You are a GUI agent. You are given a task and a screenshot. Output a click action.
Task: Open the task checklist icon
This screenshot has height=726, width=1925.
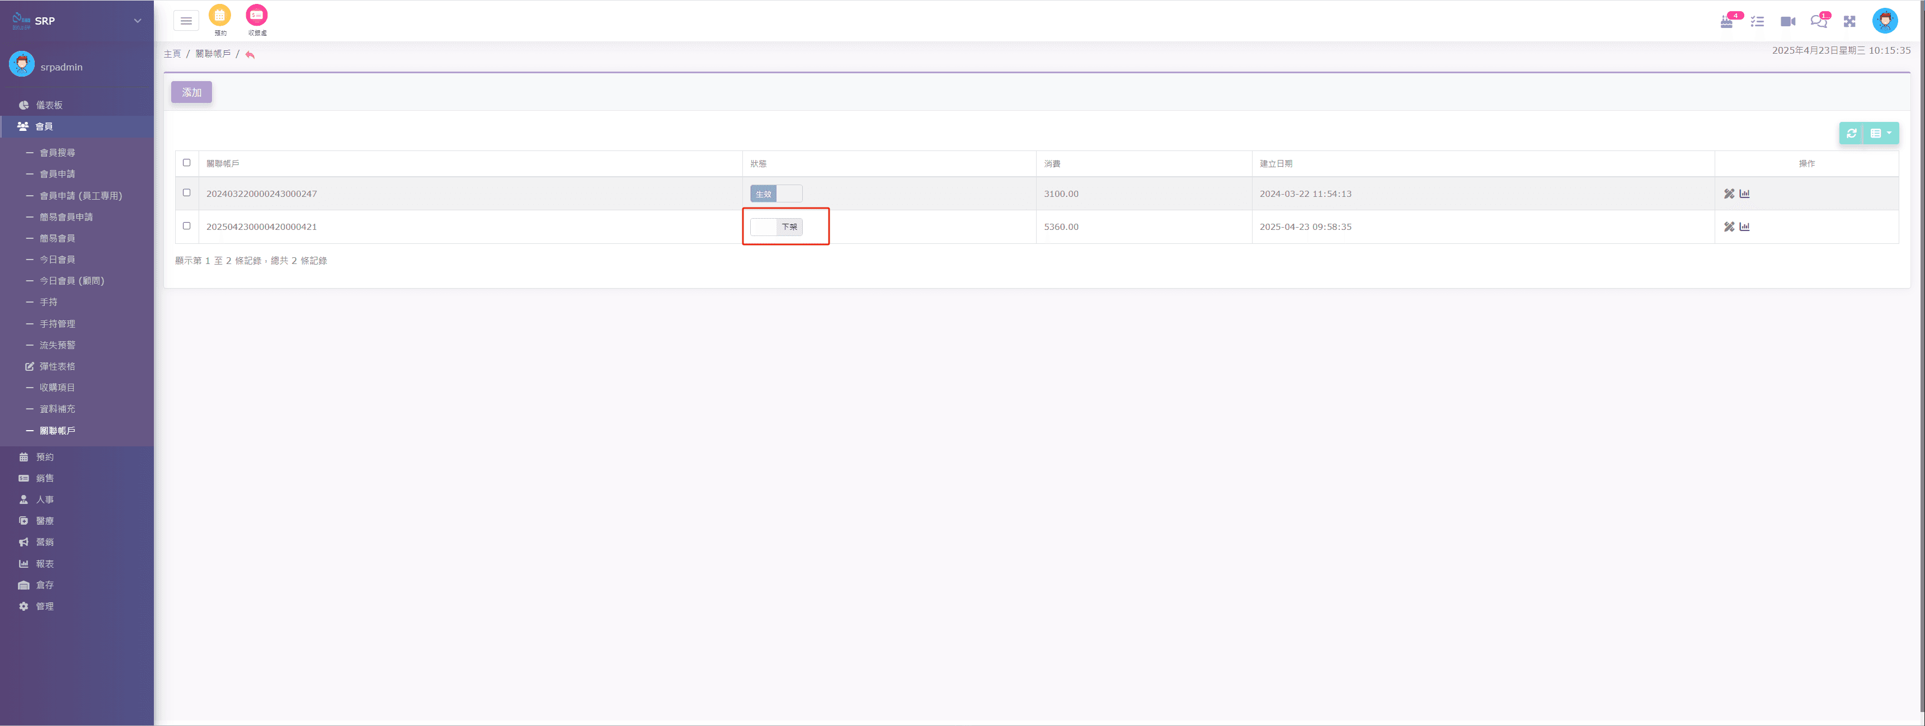click(1758, 22)
